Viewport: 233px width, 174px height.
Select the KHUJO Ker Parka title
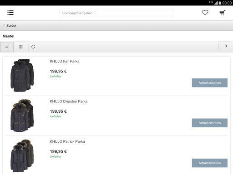[65, 61]
